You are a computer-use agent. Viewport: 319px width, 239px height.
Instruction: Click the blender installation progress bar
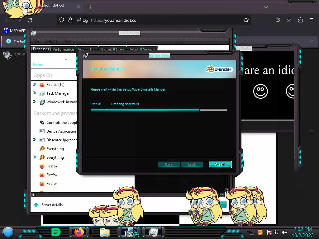click(x=159, y=110)
